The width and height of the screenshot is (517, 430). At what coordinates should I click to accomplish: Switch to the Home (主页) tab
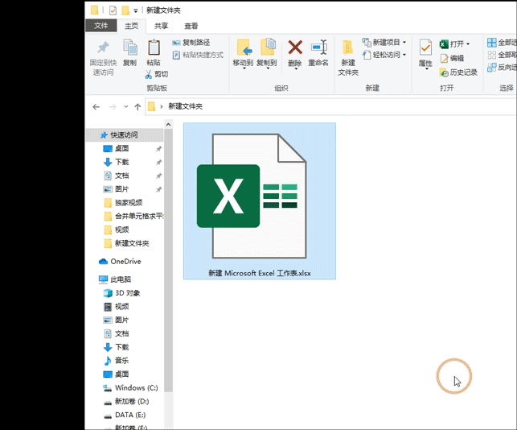(x=132, y=26)
